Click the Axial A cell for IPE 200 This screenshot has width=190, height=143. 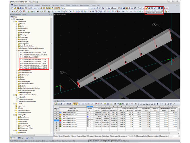121,116
